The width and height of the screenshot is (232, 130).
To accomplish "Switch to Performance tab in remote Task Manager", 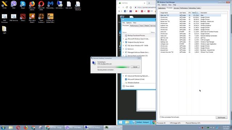I will [134, 26].
